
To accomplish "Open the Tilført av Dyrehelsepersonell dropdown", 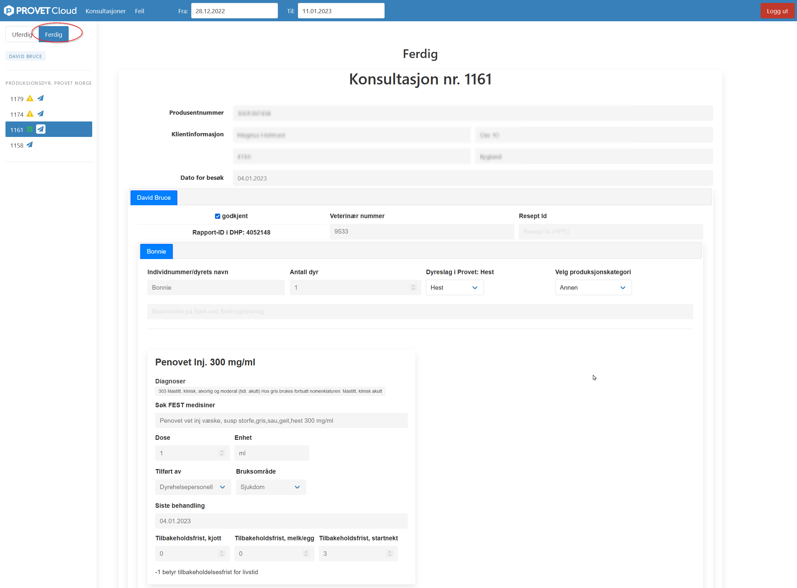I will (193, 487).
